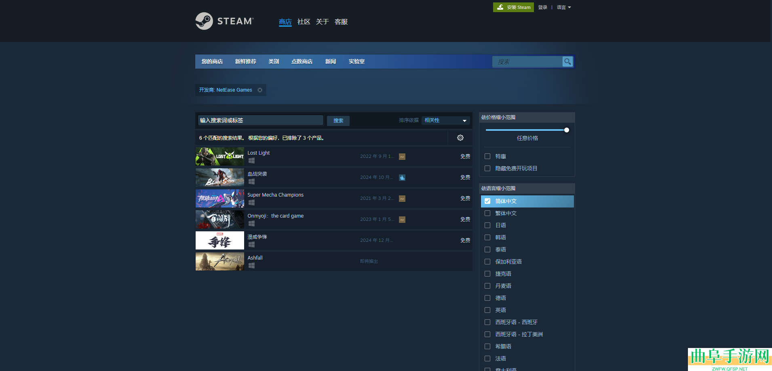
Task: Click review icon for Onmyoji the card game
Action: [402, 220]
